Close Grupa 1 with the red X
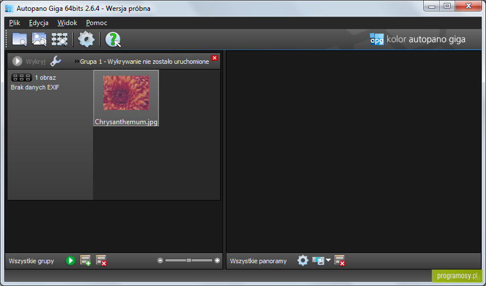486x286 pixels. click(214, 58)
